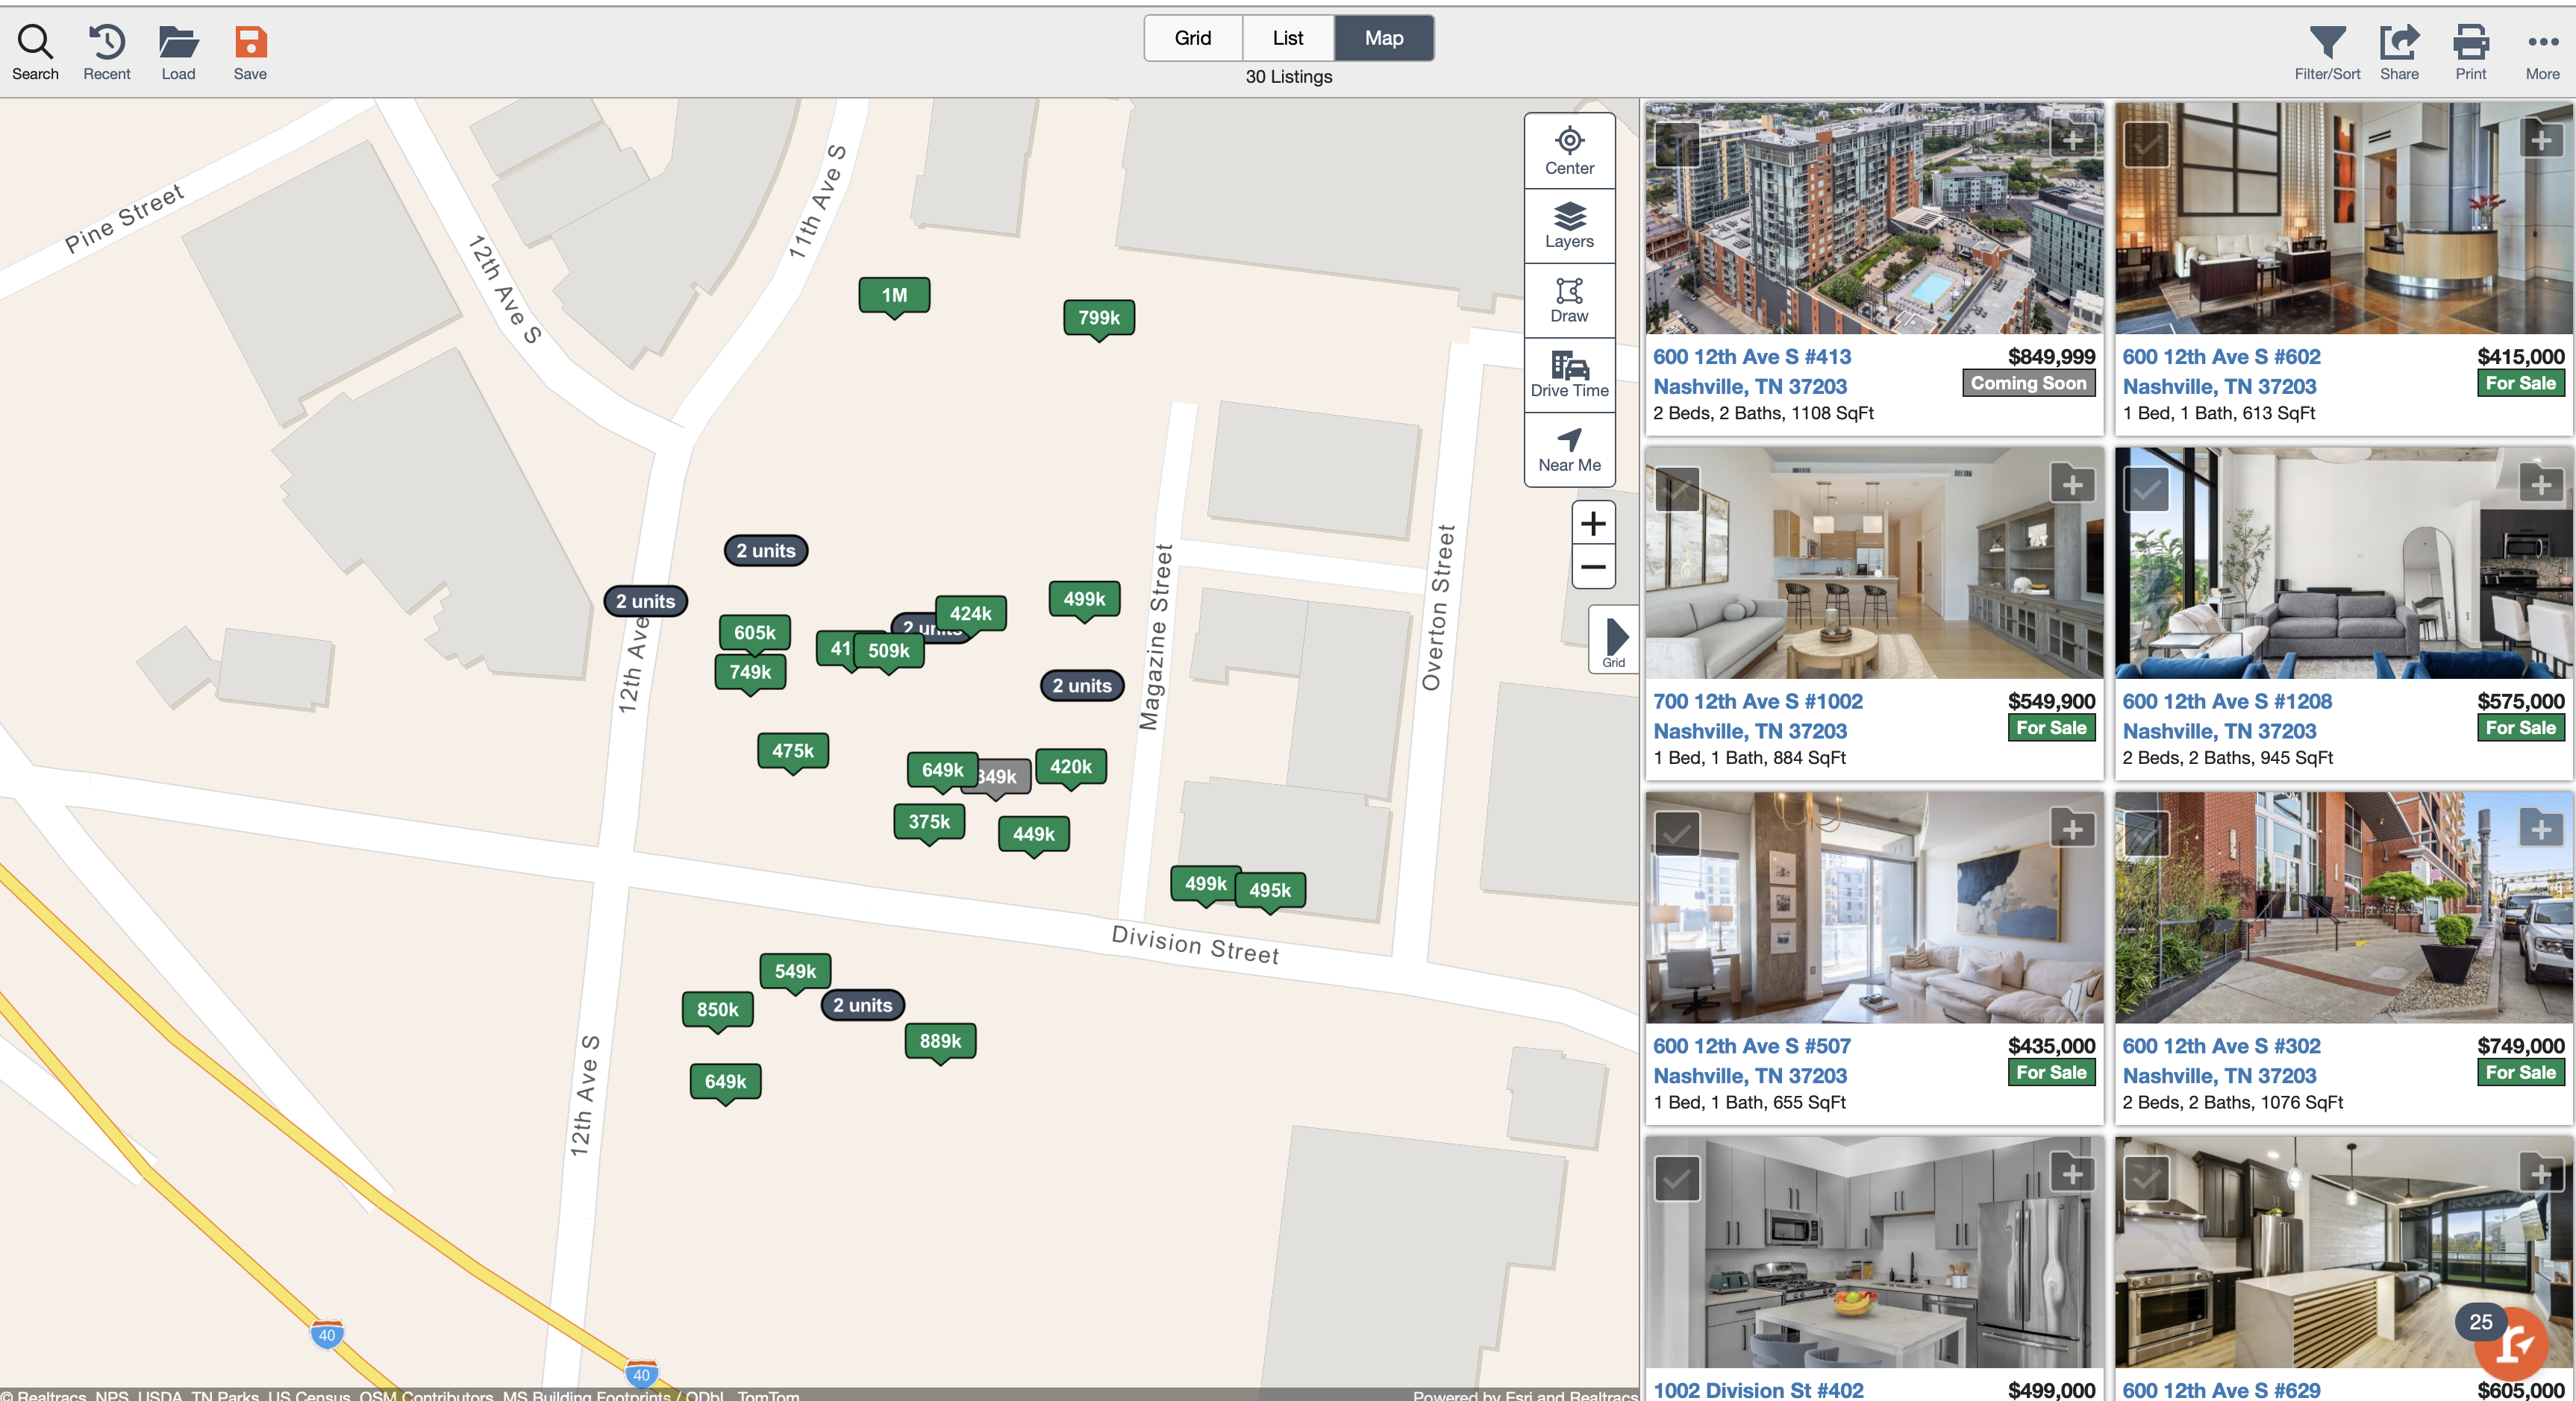The width and height of the screenshot is (2576, 1401).
Task: Open Filter/Sort options
Action: coord(2326,52)
